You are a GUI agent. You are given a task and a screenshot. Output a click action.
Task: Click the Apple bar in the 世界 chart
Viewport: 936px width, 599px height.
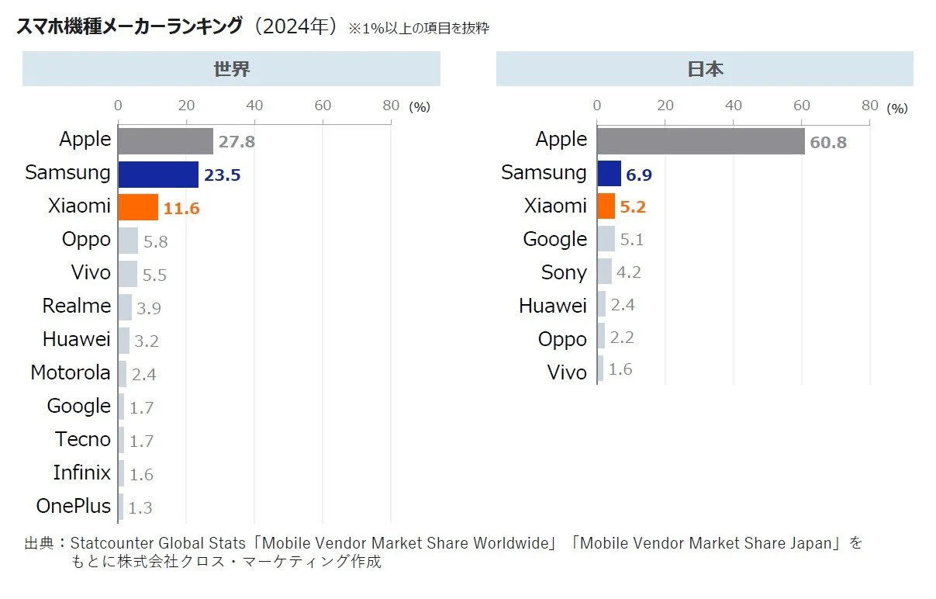(165, 141)
